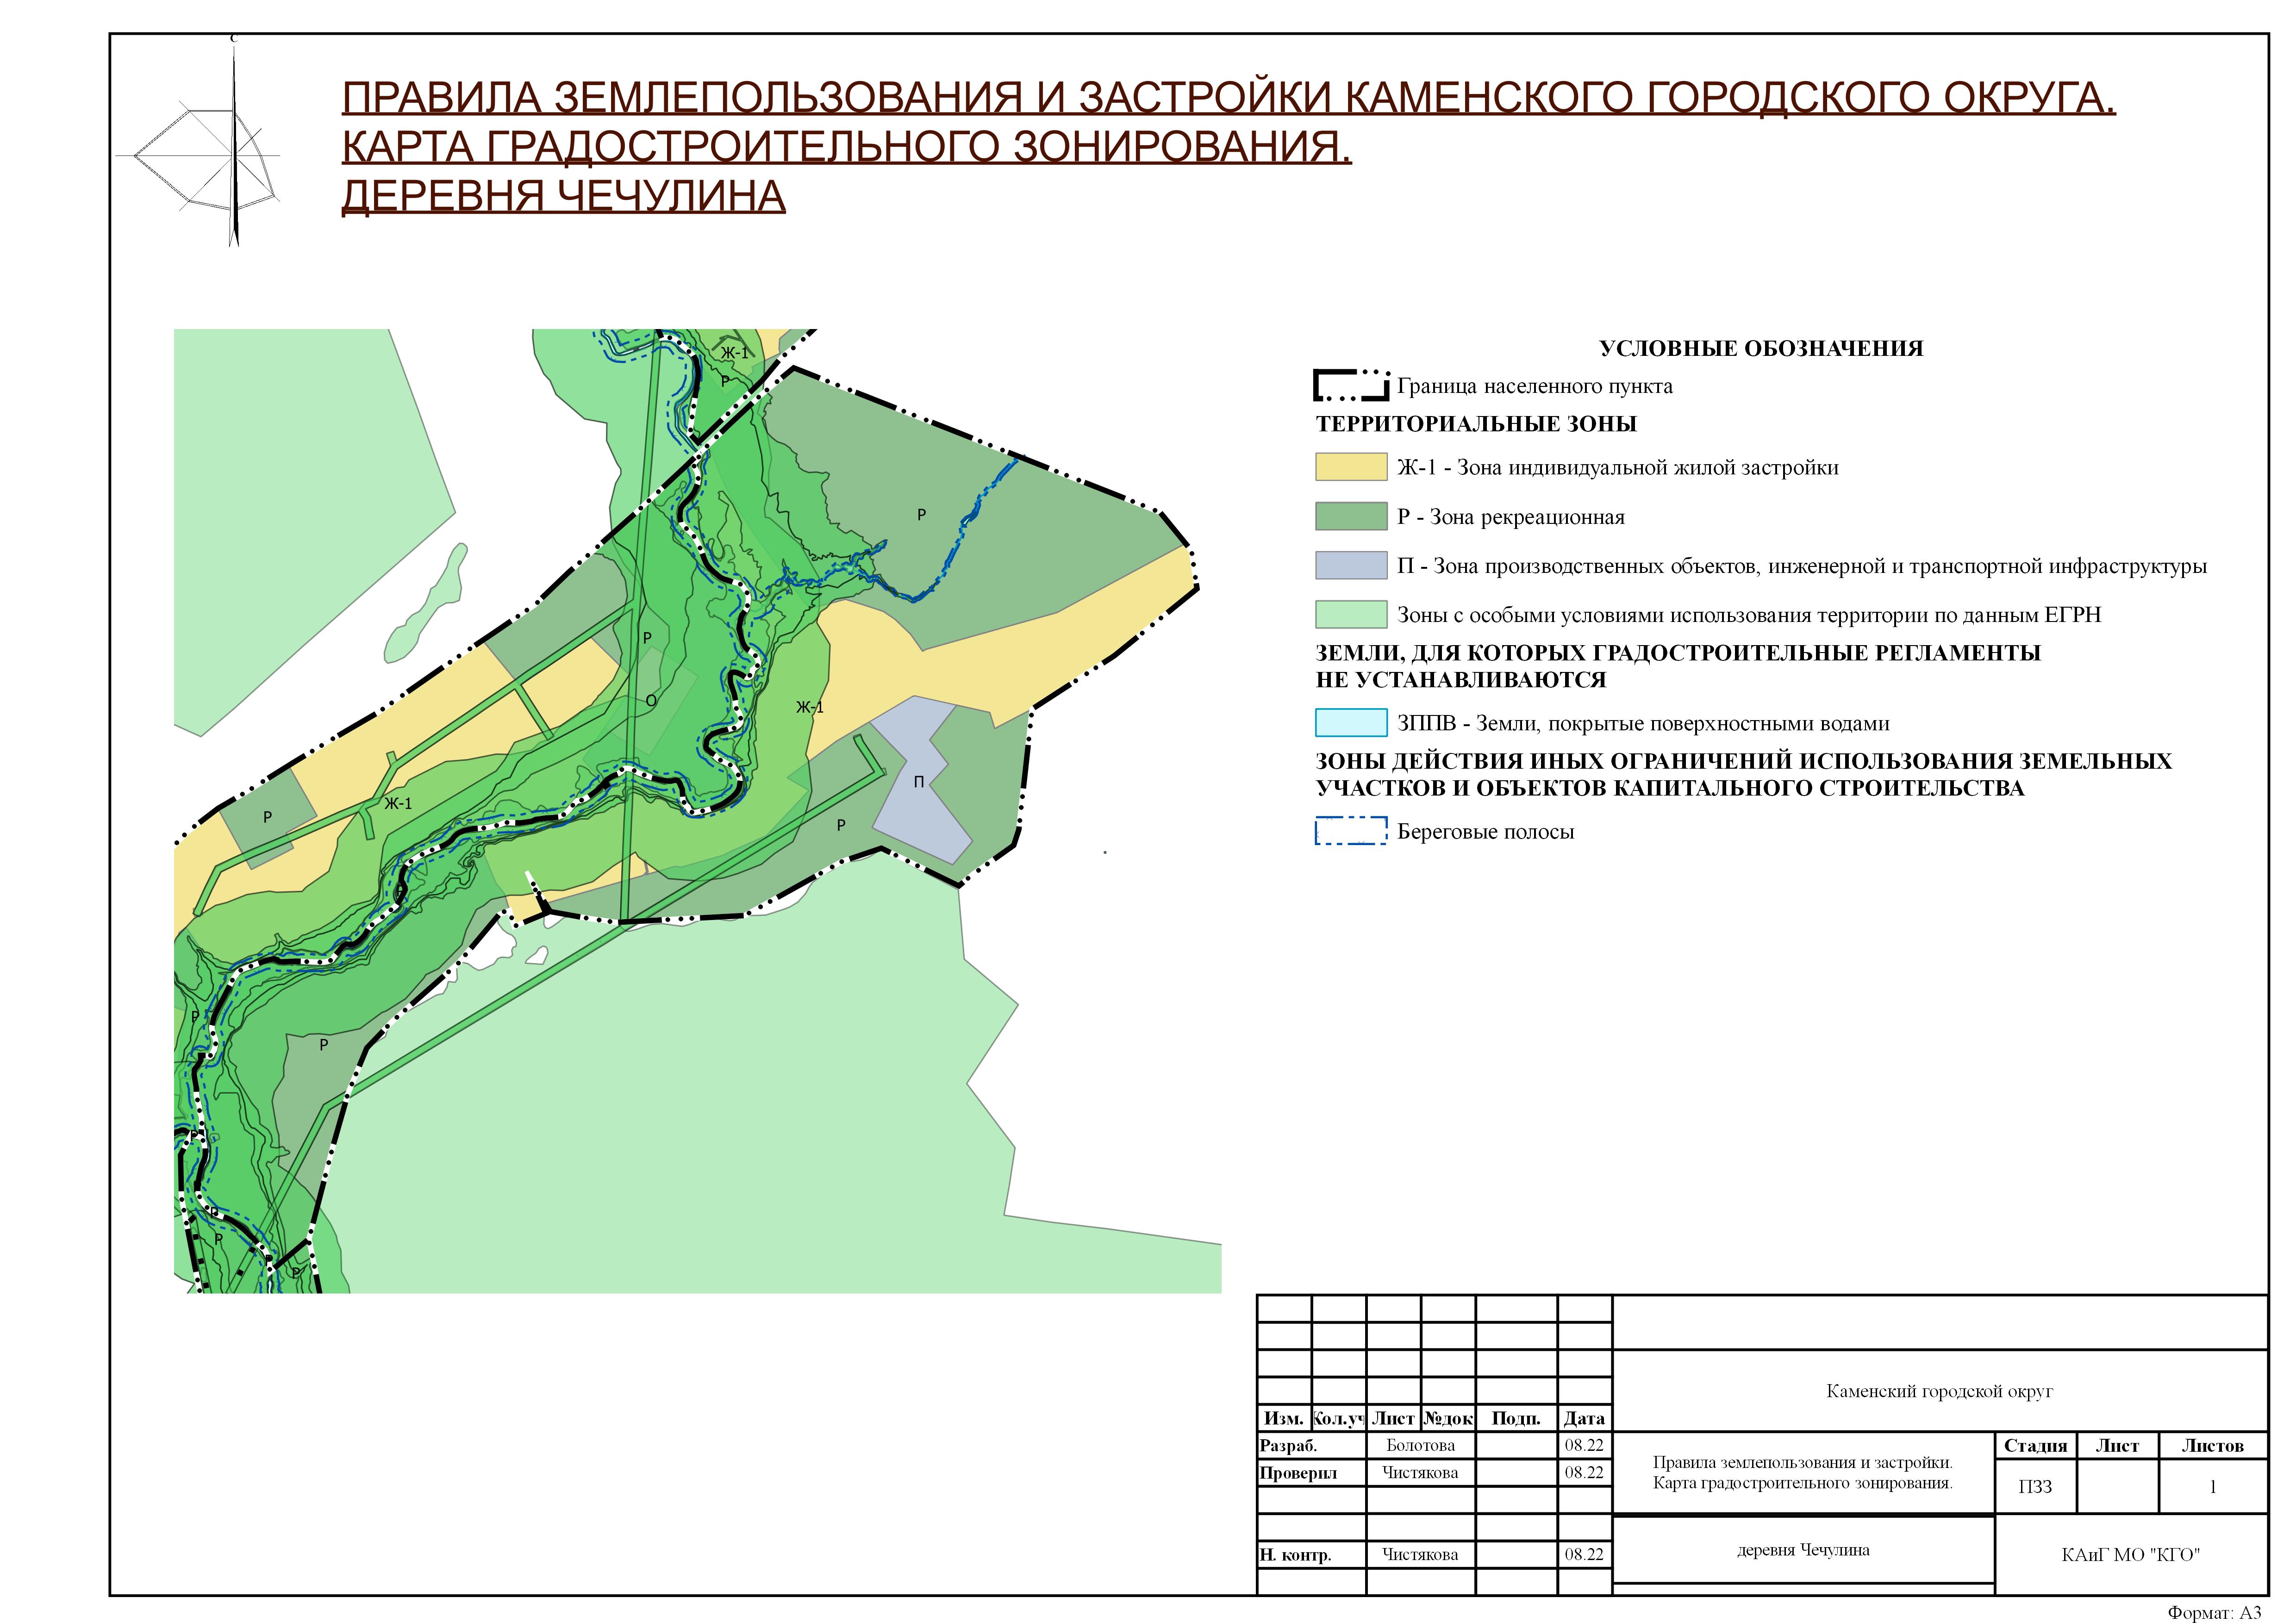Click the legend heading 'УСЛОВНЫЕ ОБОЗНАЧЕНИЯ'
2296x1623 pixels.
click(1760, 348)
